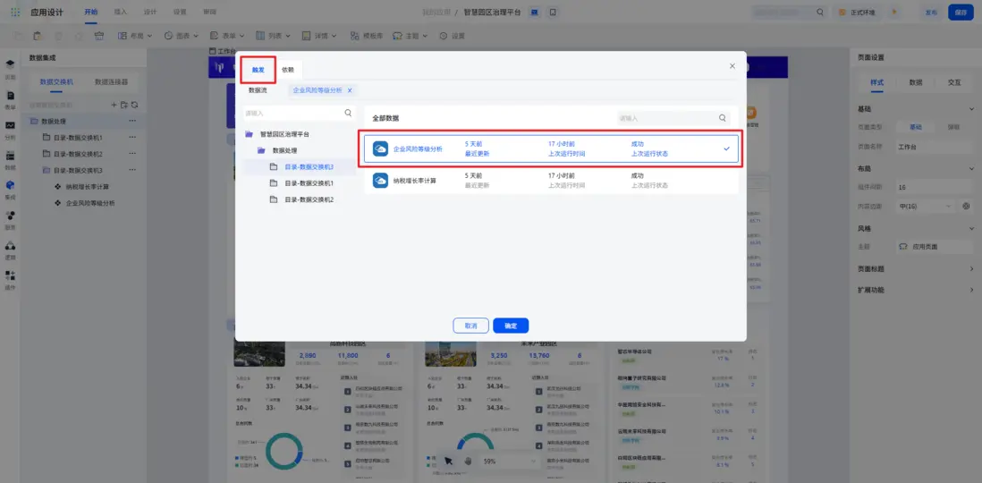Switch to mobile preview icon in header
The width and height of the screenshot is (982, 483).
point(553,12)
